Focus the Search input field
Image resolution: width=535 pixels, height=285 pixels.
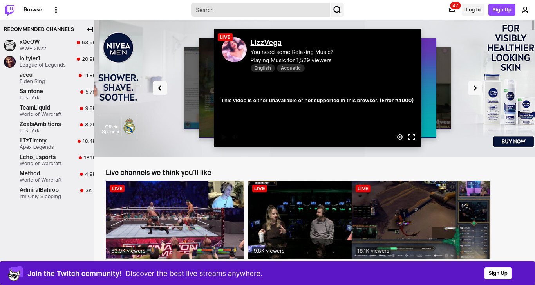261,10
